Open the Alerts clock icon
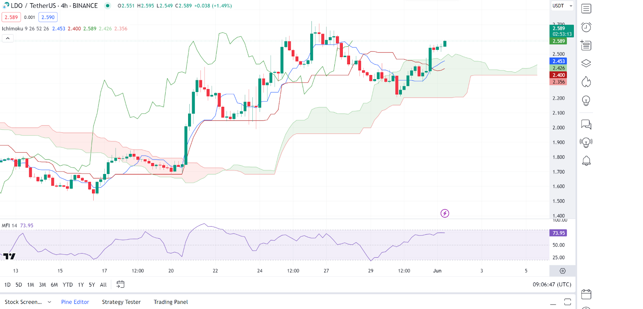 (586, 27)
